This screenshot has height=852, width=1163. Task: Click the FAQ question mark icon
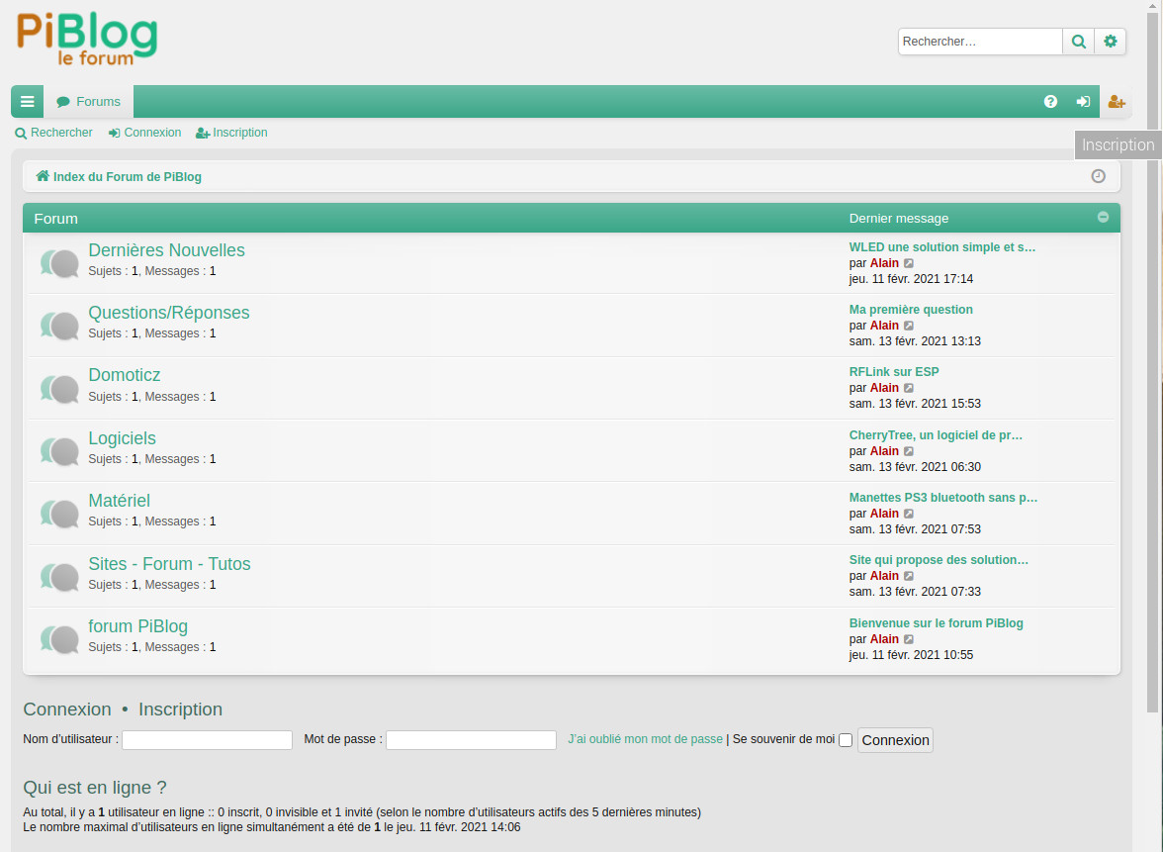coord(1050,102)
